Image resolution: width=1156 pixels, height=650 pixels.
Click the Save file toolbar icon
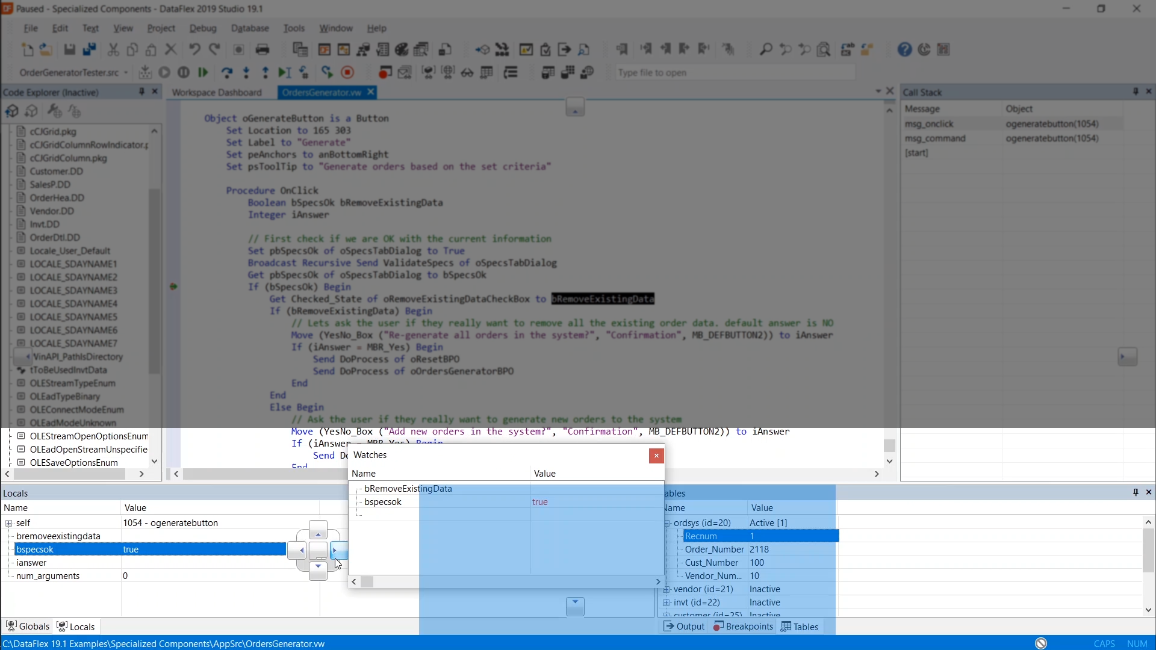[x=70, y=49]
